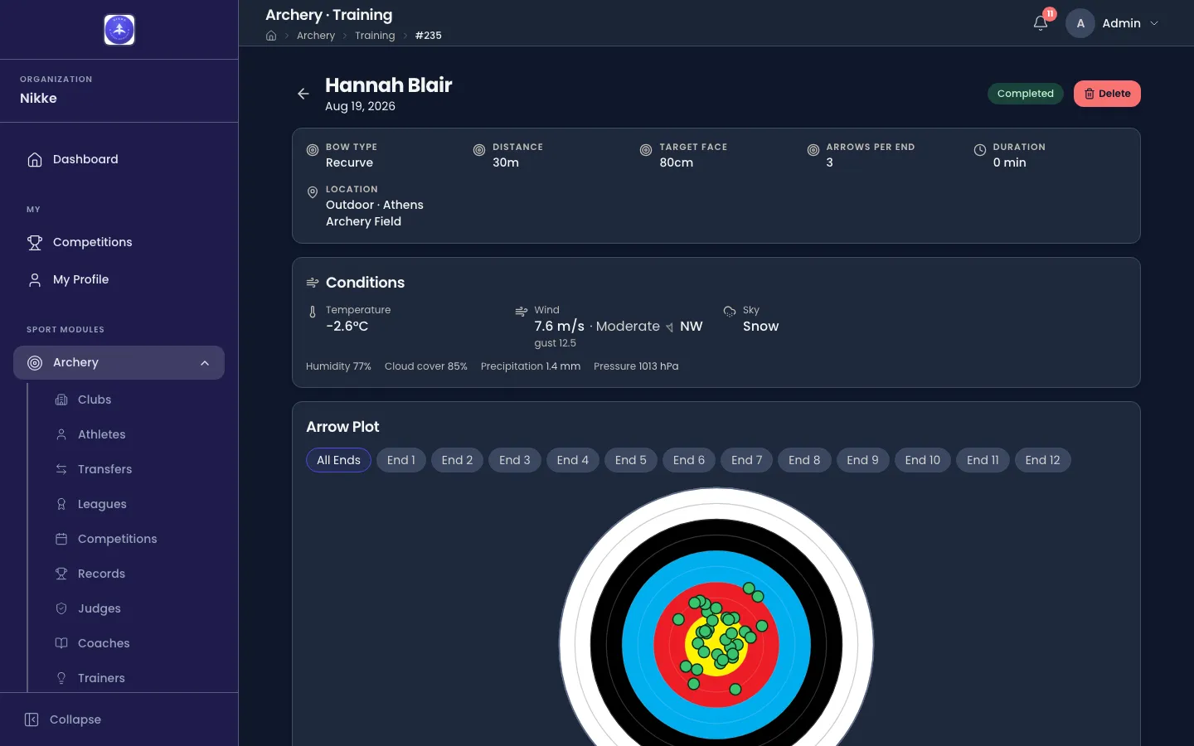This screenshot has height=746, width=1194.
Task: Go back using the left arrow
Action: click(303, 94)
